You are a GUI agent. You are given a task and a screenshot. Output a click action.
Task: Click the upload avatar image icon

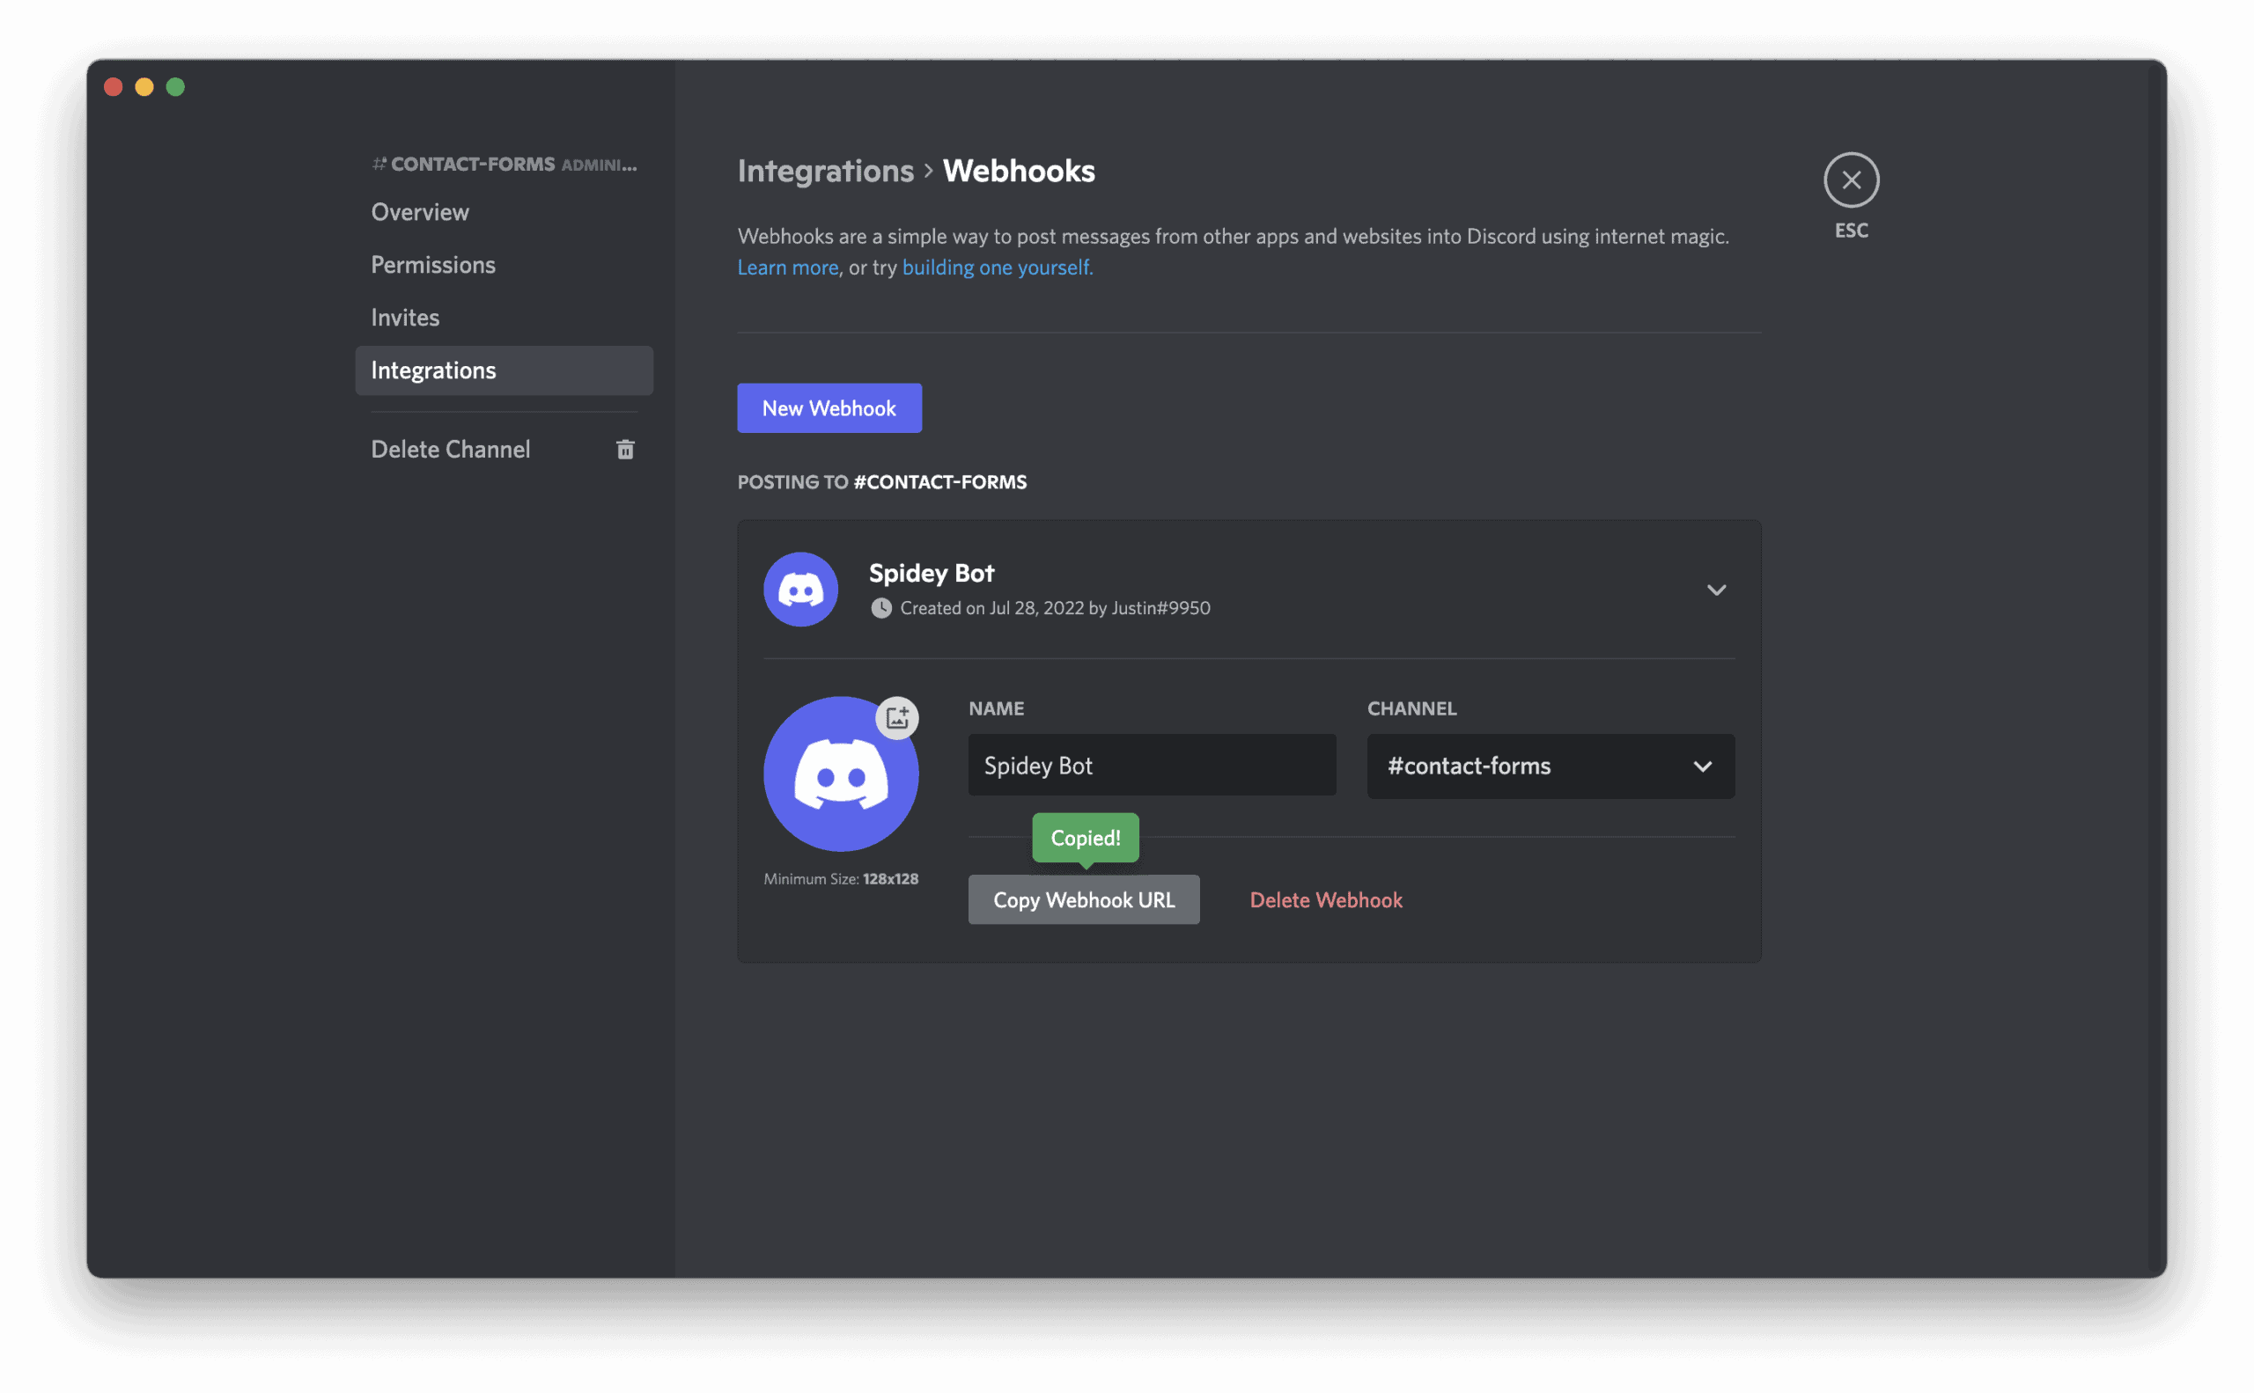(897, 718)
